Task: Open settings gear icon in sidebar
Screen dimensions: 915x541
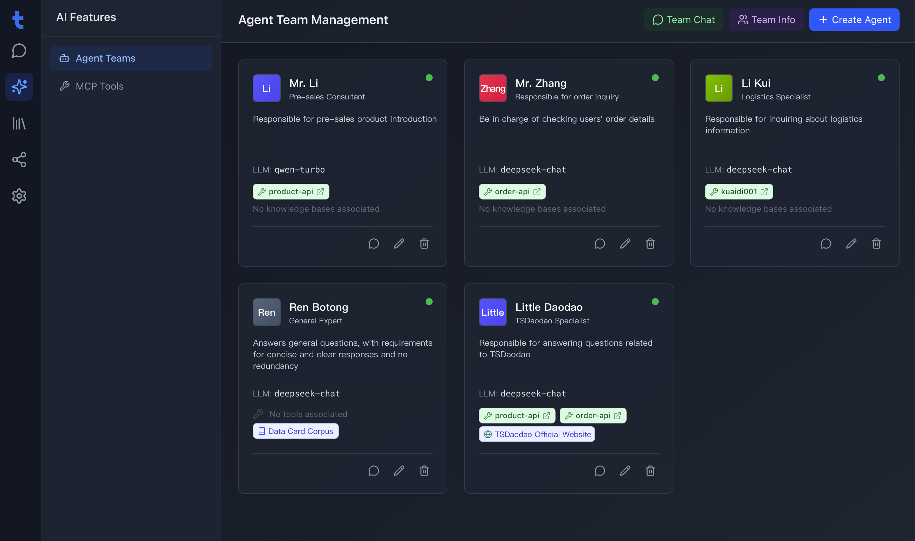Action: pos(19,196)
